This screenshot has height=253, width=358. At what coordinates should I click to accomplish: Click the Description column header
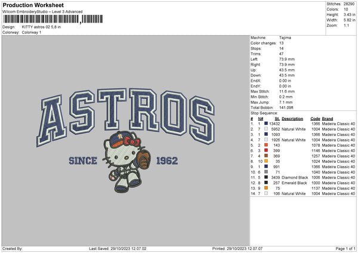tap(292, 119)
